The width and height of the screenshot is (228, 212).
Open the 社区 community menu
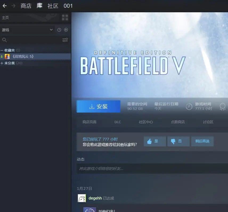tap(53, 6)
